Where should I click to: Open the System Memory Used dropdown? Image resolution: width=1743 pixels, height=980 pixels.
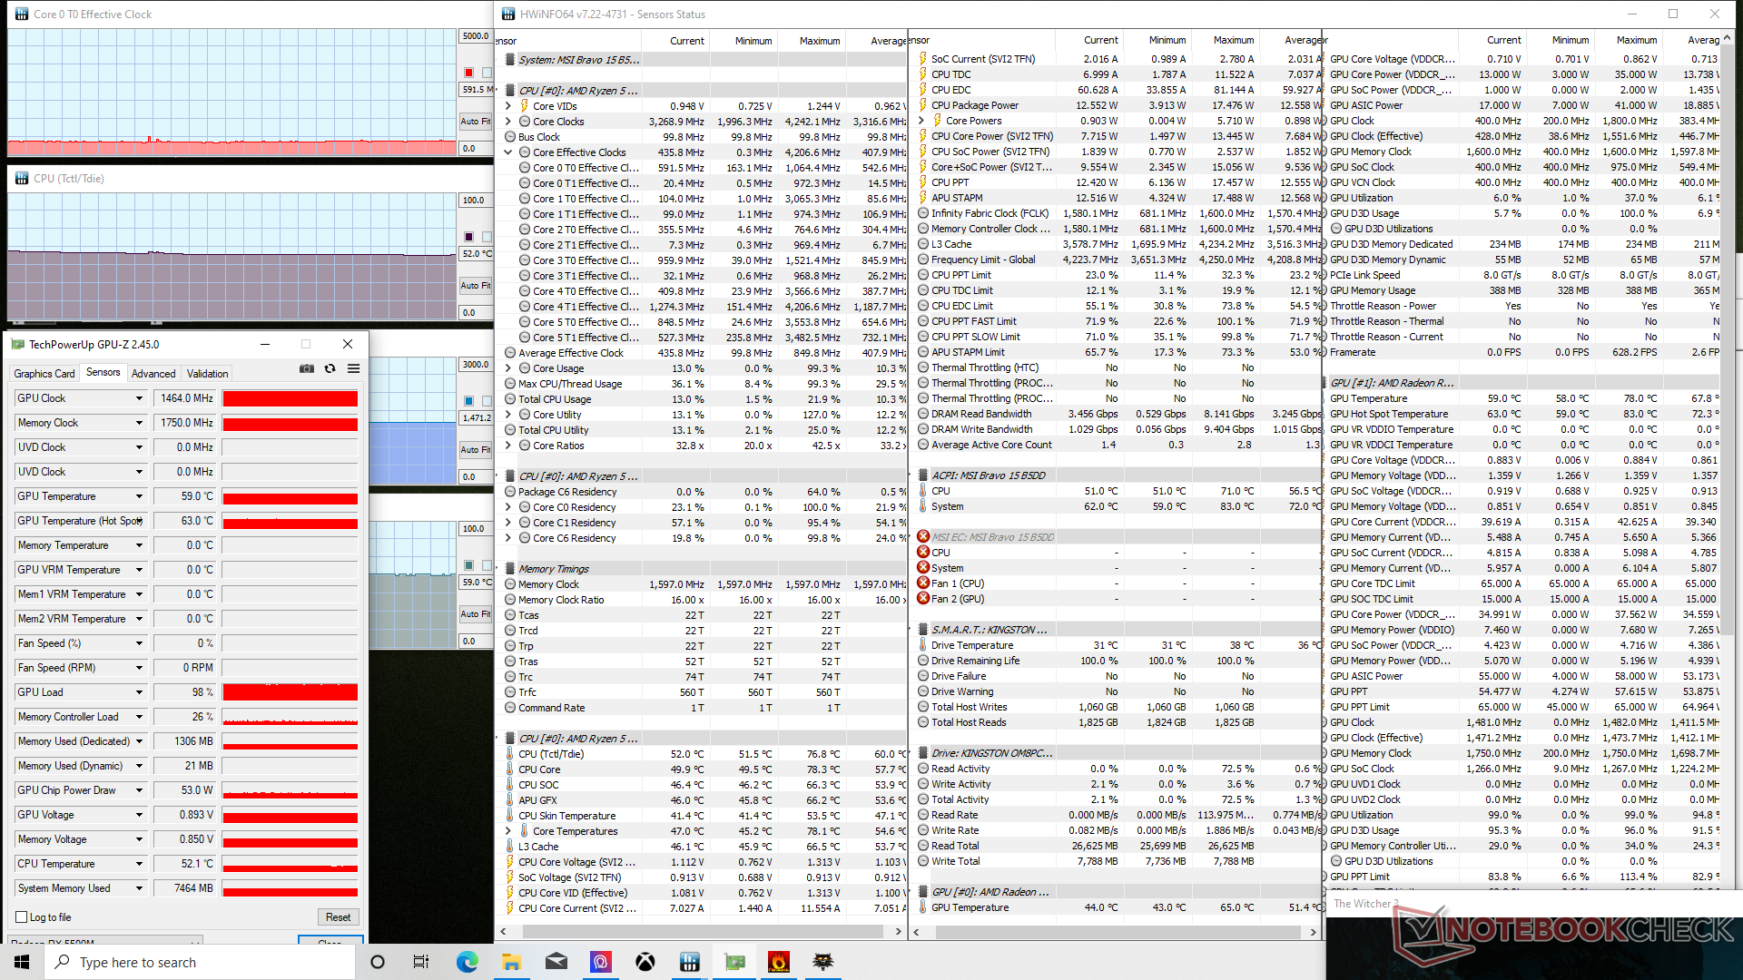(x=139, y=888)
